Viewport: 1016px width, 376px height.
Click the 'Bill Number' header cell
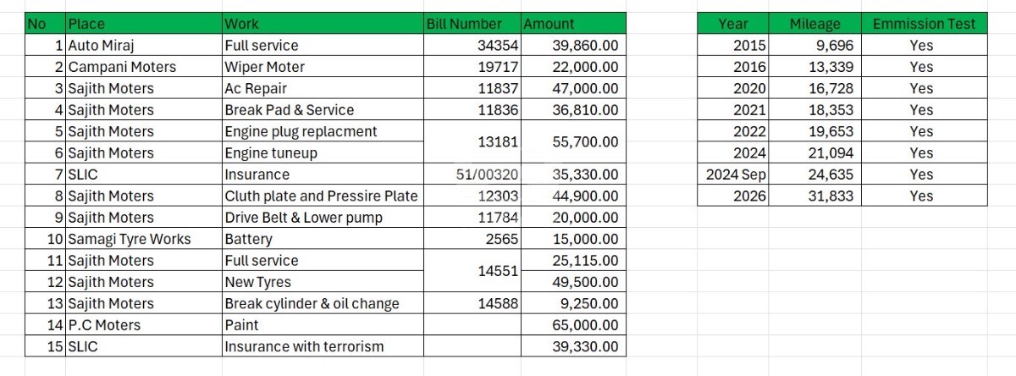(x=472, y=24)
